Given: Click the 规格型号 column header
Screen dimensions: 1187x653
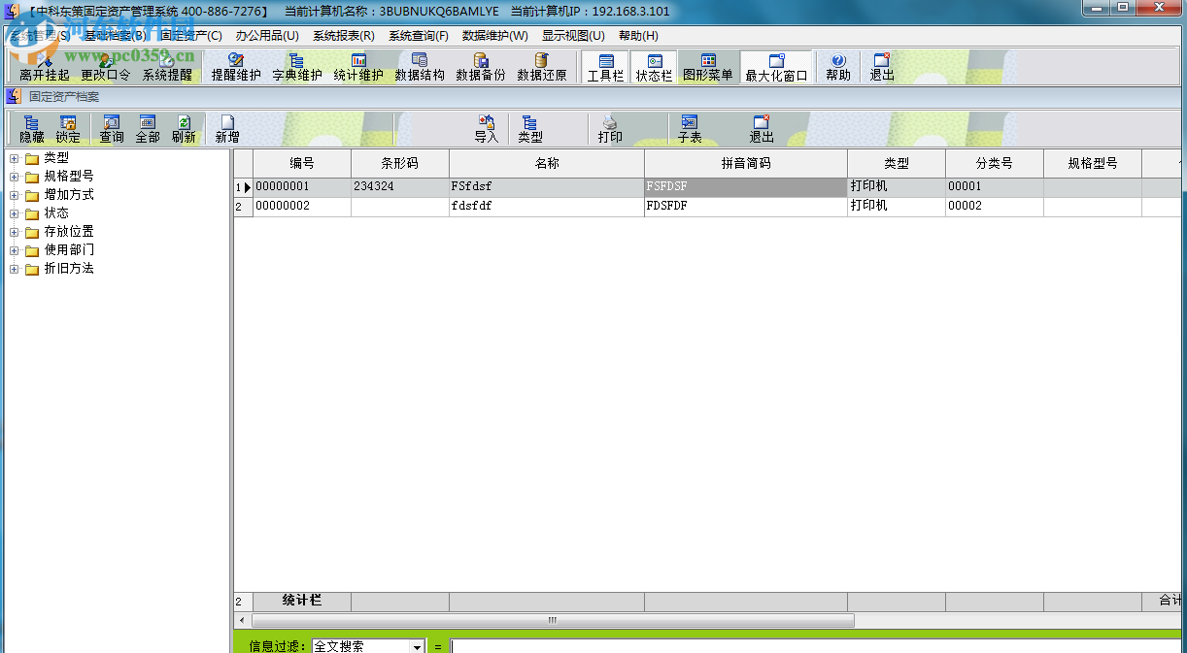Looking at the screenshot, I should (x=1093, y=164).
